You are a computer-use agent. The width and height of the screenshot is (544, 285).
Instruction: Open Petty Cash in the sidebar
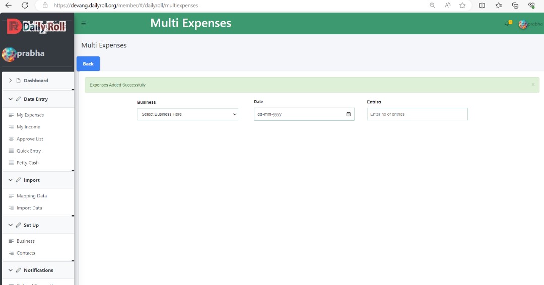tap(27, 163)
